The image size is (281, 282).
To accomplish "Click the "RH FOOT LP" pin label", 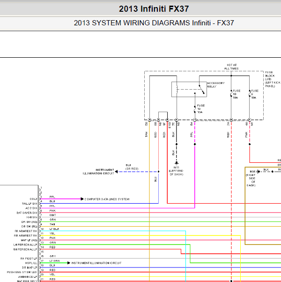I will click(29, 259).
